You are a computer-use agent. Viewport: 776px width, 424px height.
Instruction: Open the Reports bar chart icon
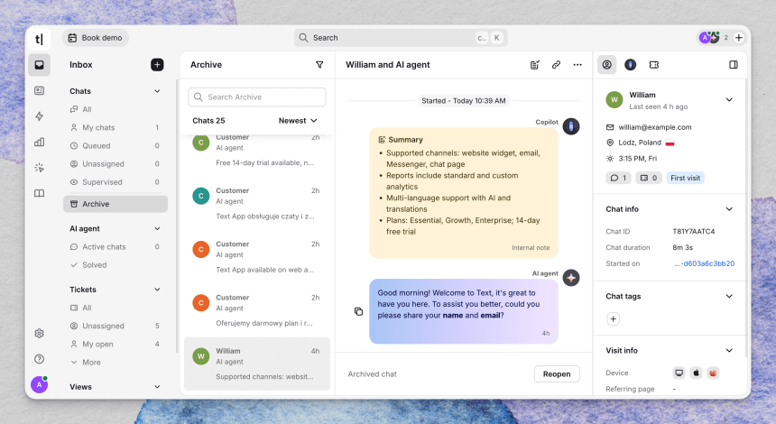(x=39, y=142)
